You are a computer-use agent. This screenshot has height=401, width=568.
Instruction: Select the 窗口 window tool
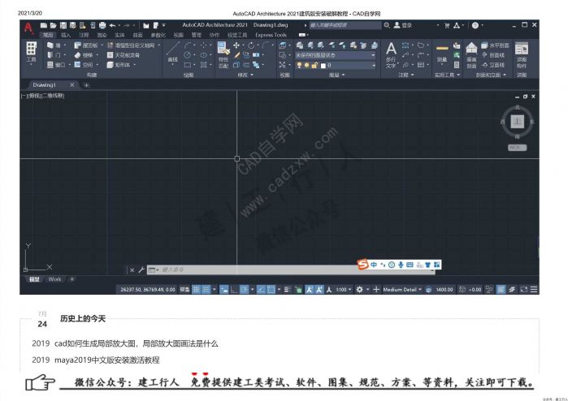pyautogui.click(x=56, y=65)
